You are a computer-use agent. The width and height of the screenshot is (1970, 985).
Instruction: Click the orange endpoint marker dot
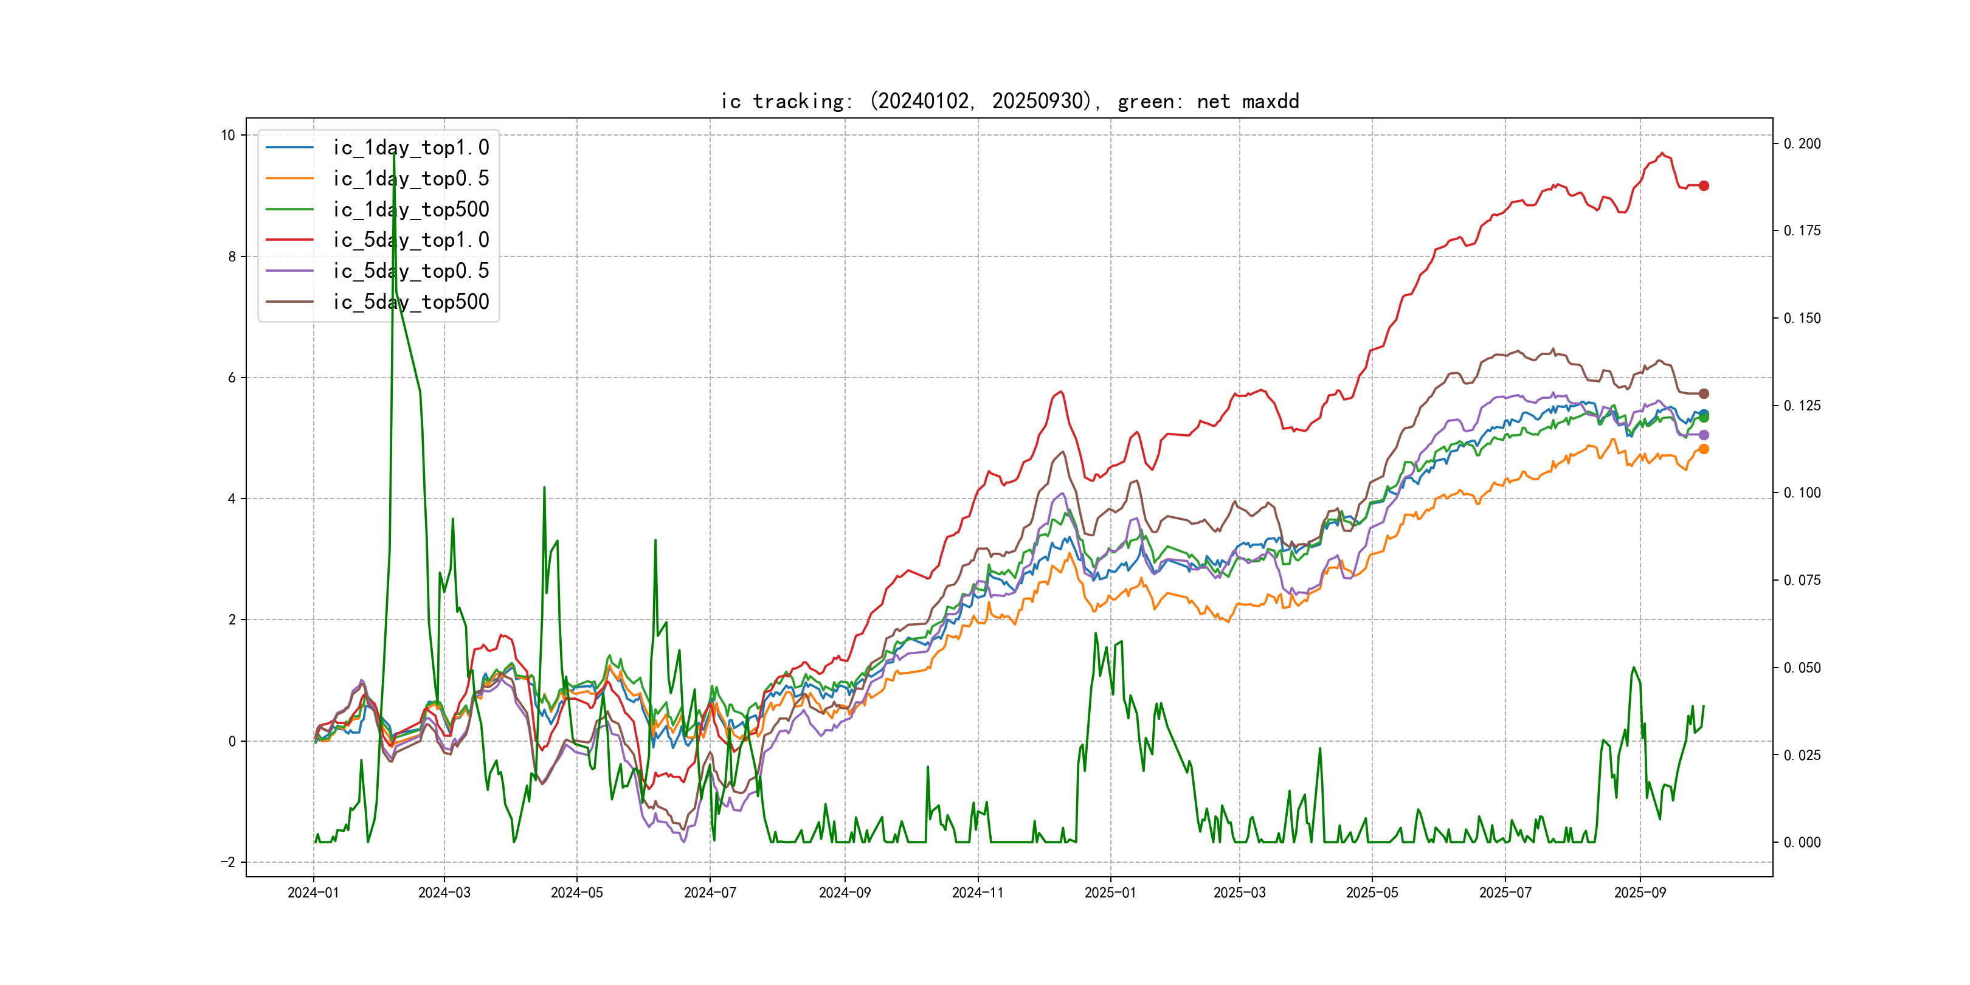1704,449
